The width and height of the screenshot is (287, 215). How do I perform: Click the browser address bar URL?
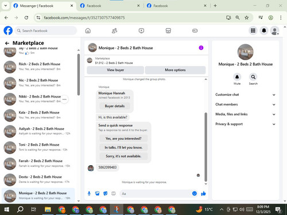click(84, 18)
